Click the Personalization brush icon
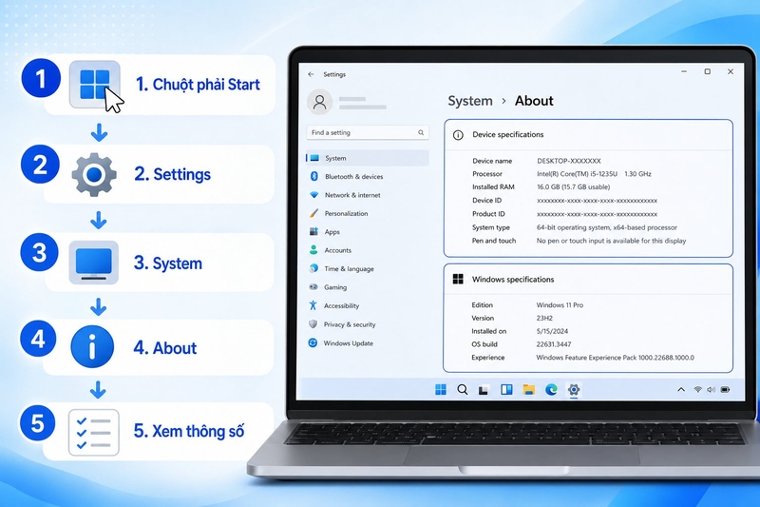 [x=314, y=213]
